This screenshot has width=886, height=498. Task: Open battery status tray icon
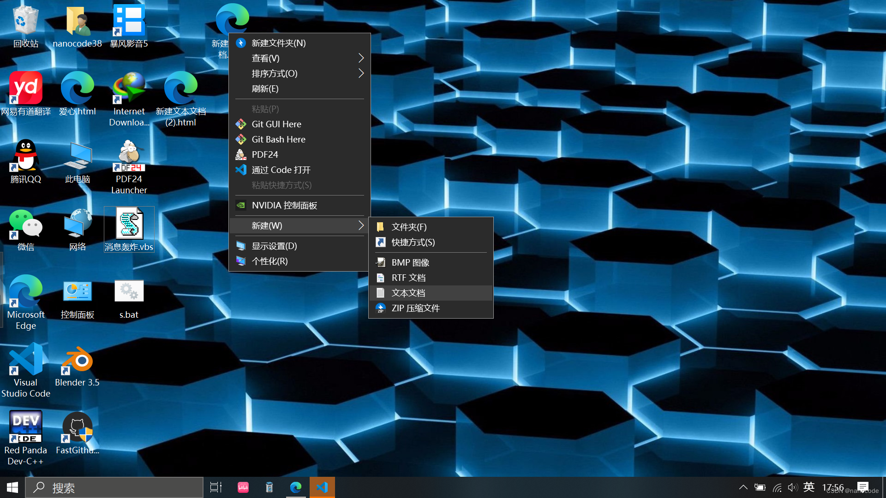pos(760,487)
